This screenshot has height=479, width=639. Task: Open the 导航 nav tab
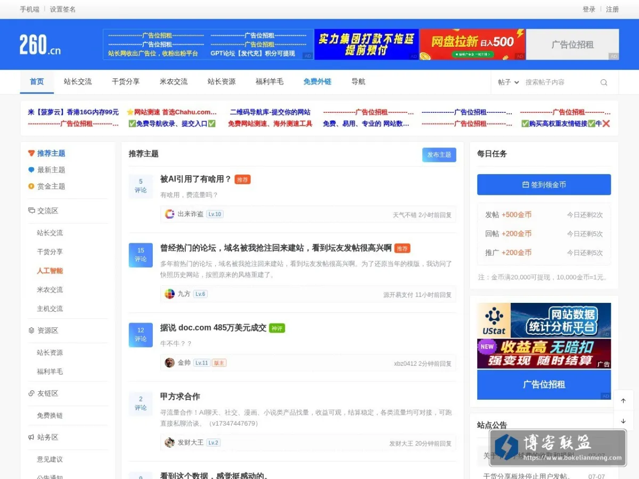coord(358,81)
